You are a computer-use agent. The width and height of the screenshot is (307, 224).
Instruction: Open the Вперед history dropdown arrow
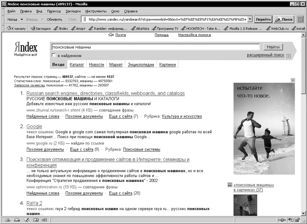point(42,19)
